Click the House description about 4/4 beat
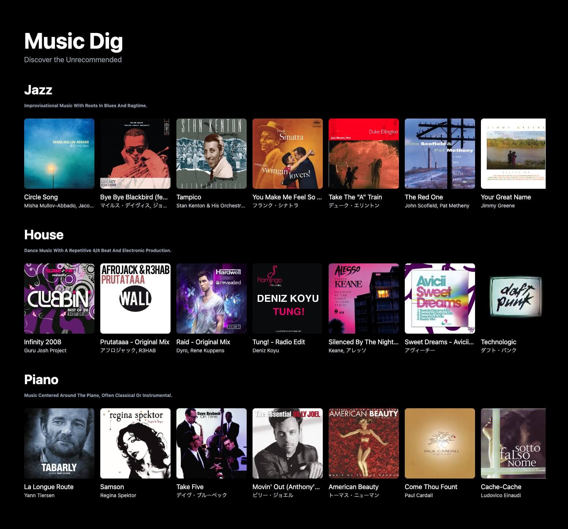The image size is (568, 529). (98, 251)
